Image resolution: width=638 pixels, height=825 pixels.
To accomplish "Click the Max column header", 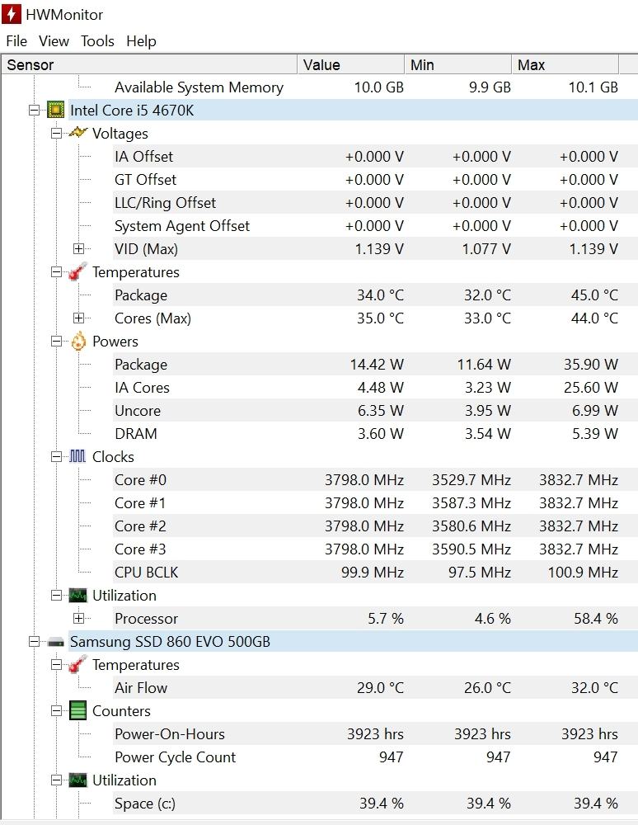I will [x=565, y=65].
